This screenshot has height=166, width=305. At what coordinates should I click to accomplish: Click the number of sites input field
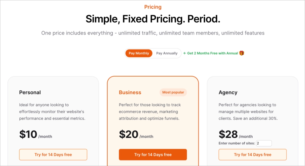[264, 143]
